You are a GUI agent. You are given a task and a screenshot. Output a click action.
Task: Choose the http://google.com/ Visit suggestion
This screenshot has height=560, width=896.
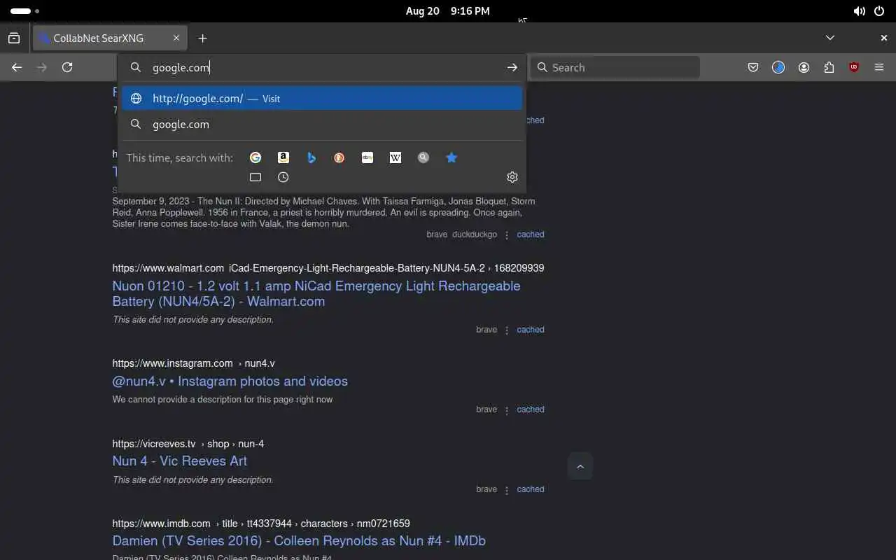pyautogui.click(x=322, y=98)
